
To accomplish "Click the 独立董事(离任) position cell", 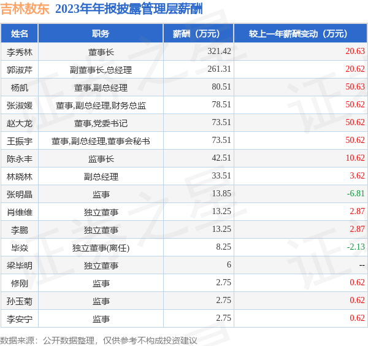I will point(101,248).
